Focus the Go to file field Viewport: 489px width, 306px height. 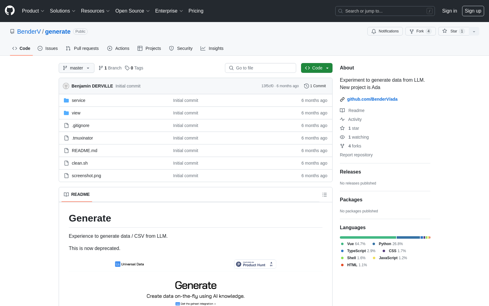[260, 68]
